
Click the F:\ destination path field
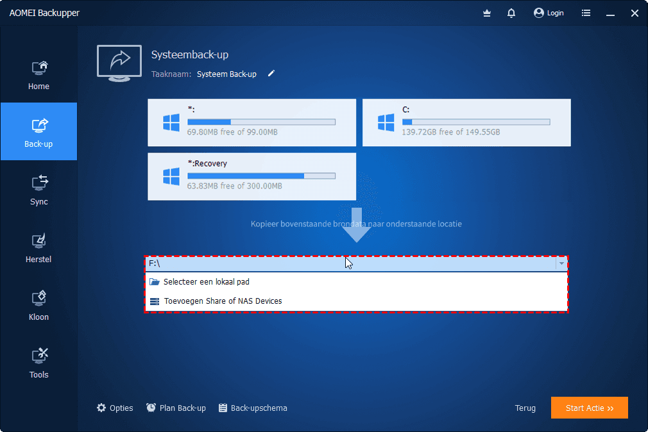point(350,263)
